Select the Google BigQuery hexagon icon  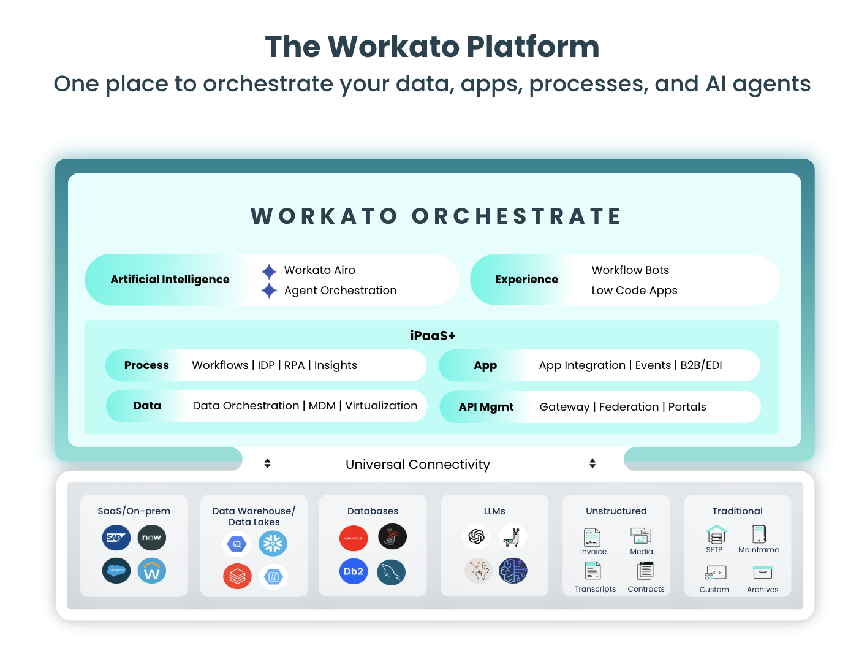pos(237,544)
